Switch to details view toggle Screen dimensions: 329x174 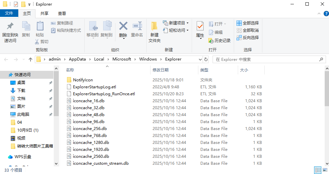coord(318,170)
